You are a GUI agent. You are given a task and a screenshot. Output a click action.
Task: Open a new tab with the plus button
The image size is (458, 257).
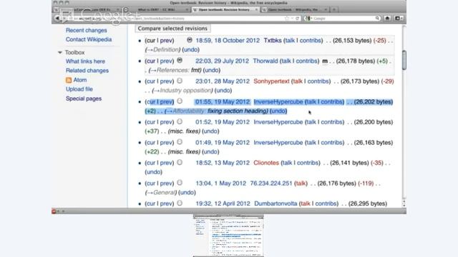(334, 9)
